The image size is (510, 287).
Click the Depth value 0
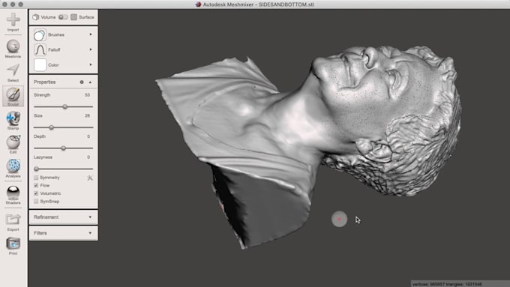pos(88,136)
